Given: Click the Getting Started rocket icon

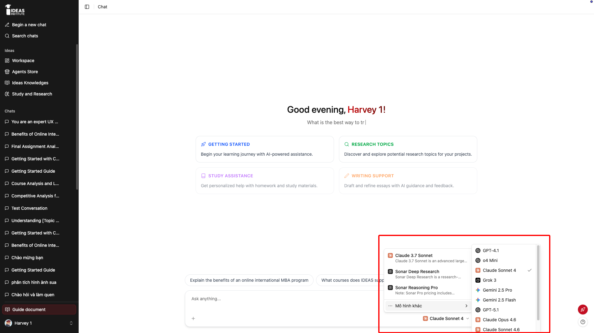Looking at the screenshot, I should 203,144.
